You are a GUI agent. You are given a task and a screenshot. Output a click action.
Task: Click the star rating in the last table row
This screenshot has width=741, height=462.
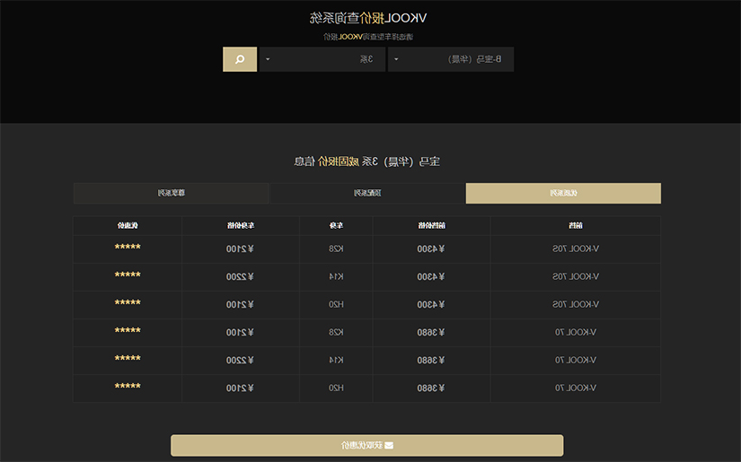click(x=128, y=386)
